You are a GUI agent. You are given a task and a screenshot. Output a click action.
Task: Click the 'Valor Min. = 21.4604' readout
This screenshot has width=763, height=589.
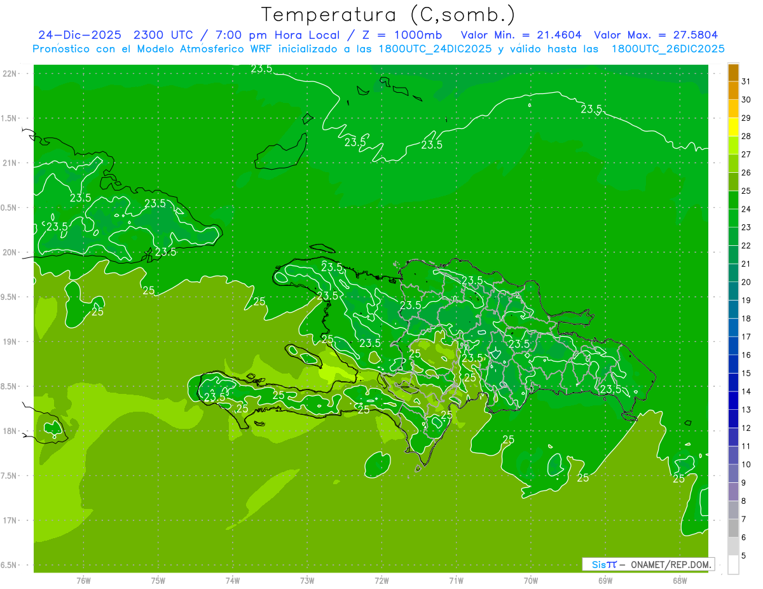pos(521,35)
